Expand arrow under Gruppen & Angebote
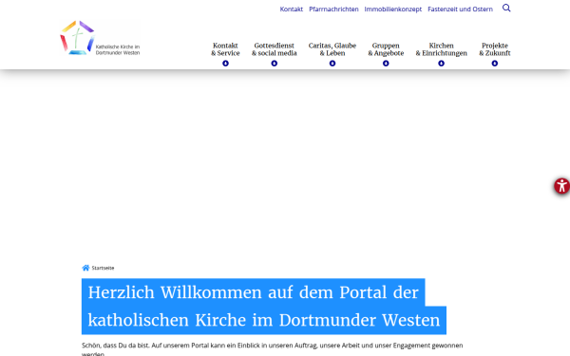Image resolution: width=570 pixels, height=356 pixels. point(386,64)
